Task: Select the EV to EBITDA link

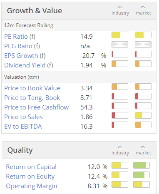Action: tap(23, 127)
